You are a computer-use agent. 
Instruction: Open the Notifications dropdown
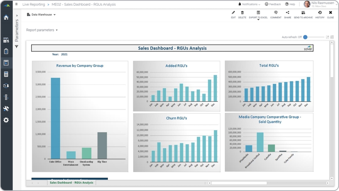click(249, 4)
